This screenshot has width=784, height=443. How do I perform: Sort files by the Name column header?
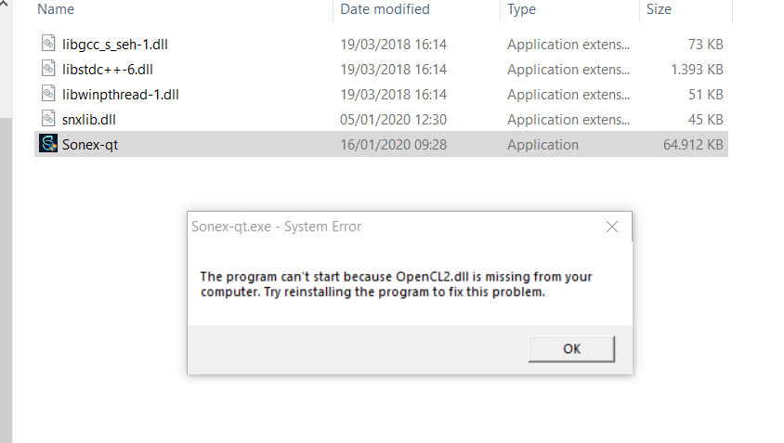[x=56, y=9]
